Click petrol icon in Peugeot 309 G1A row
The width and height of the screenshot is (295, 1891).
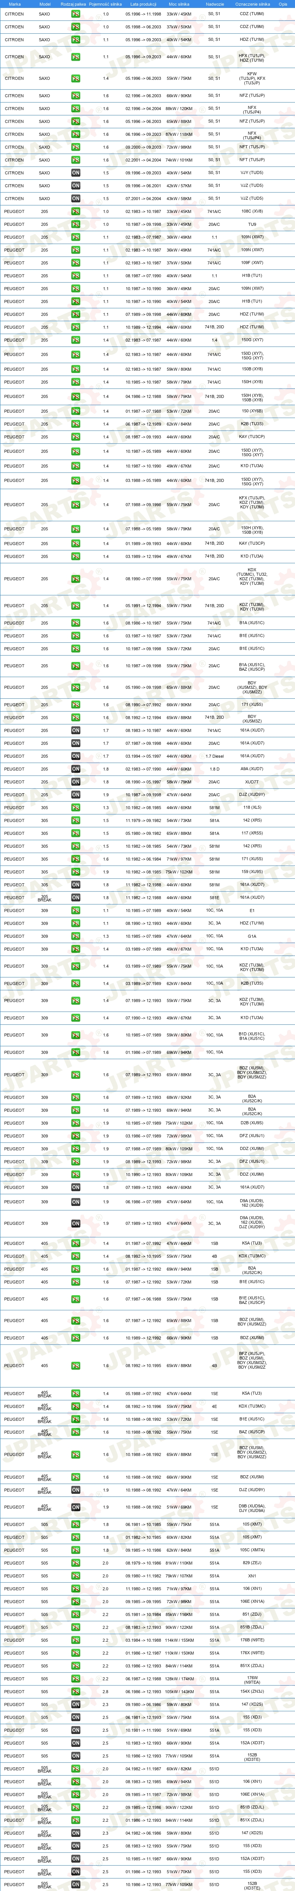coord(75,937)
